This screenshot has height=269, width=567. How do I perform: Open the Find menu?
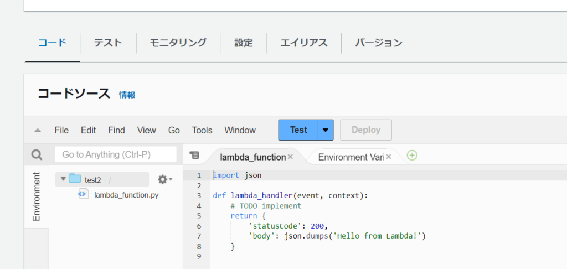point(116,130)
